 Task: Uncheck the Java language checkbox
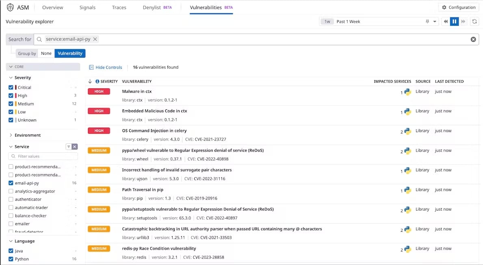tap(11, 251)
